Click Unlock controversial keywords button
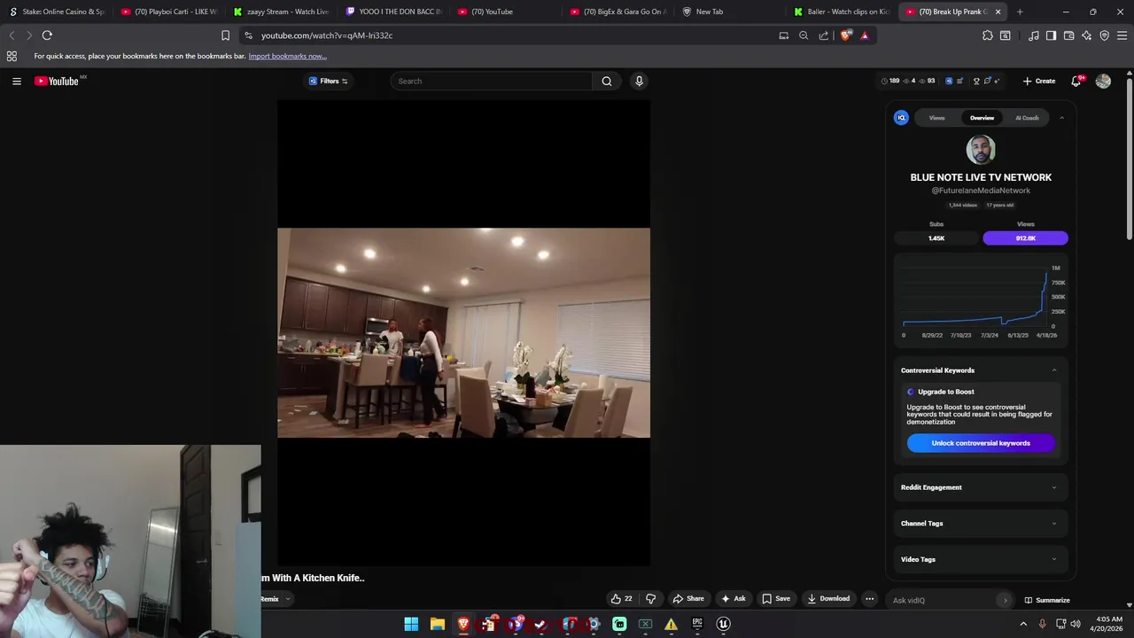 [981, 443]
